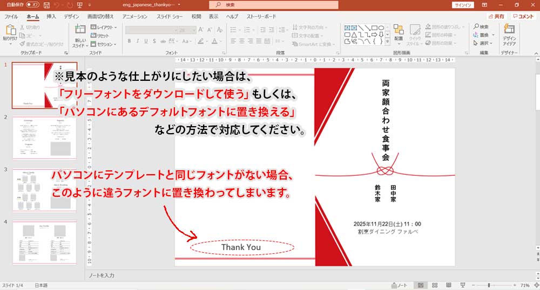Switch to Slide Sorter view in status bar
The height and width of the screenshot is (290, 540).
click(435, 285)
